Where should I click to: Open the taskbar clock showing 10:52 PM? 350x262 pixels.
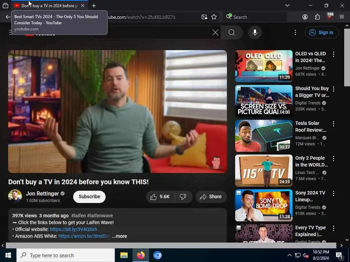pos(321,255)
